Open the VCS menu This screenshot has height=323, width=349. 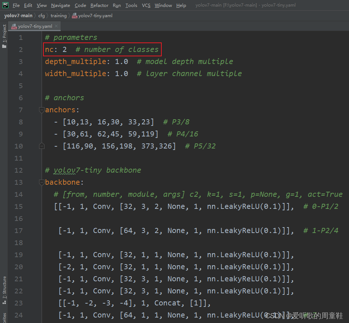146,5
